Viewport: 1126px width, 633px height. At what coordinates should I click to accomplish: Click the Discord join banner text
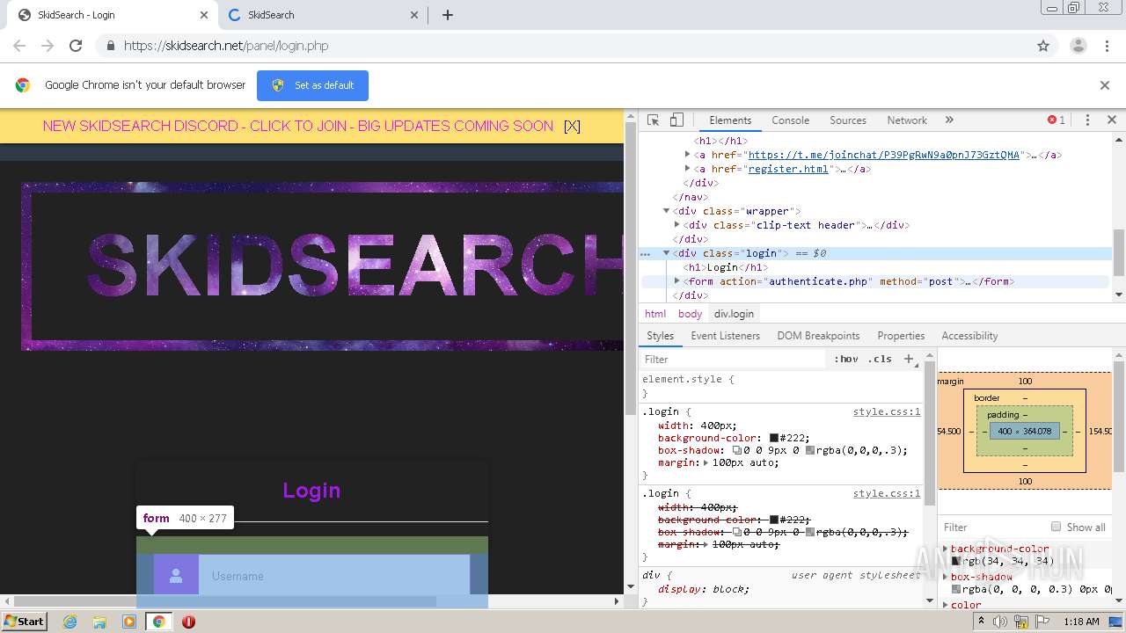[297, 126]
